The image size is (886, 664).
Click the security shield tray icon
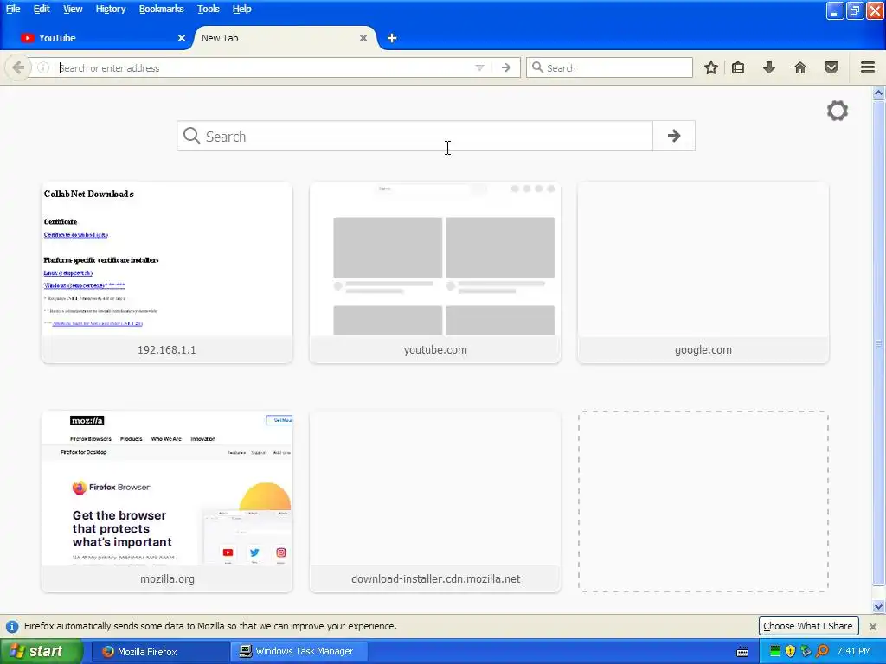pyautogui.click(x=790, y=651)
